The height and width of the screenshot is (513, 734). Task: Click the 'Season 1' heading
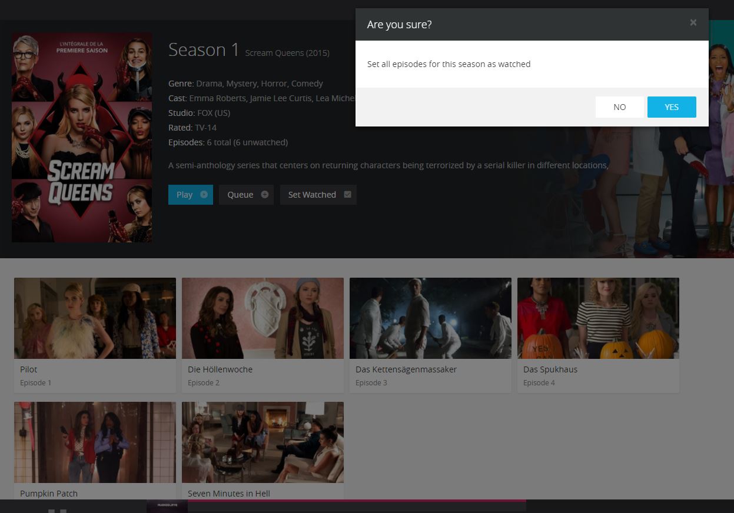tap(204, 50)
